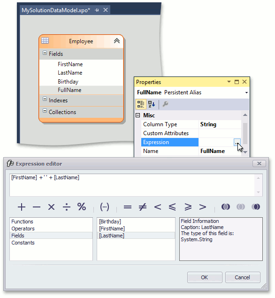
Task: Choose [LastName] in the fields list
Action: (x=136, y=236)
